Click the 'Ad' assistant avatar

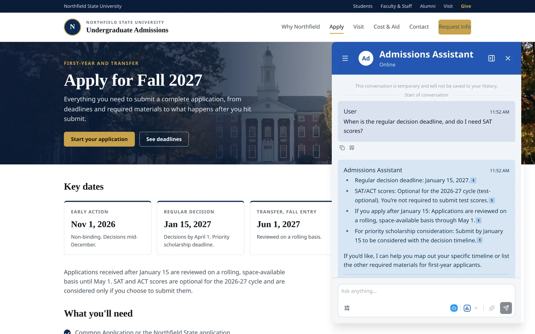366,58
